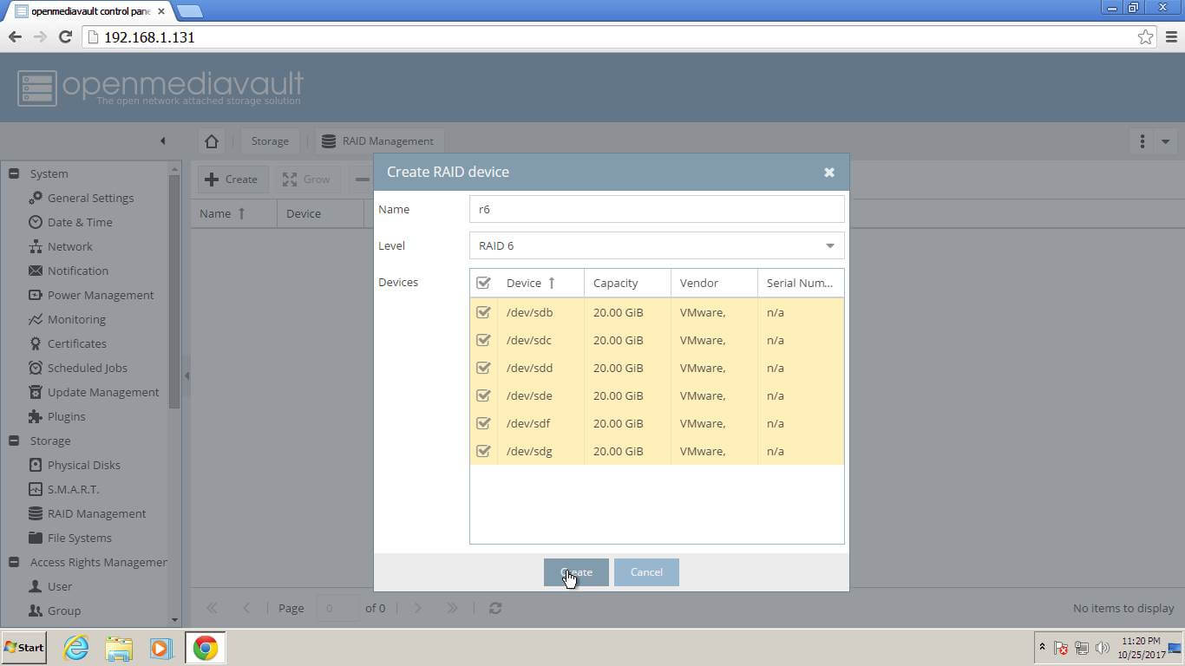Viewport: 1185px width, 666px height.
Task: Collapse the Access Rights Management section
Action: click(14, 562)
